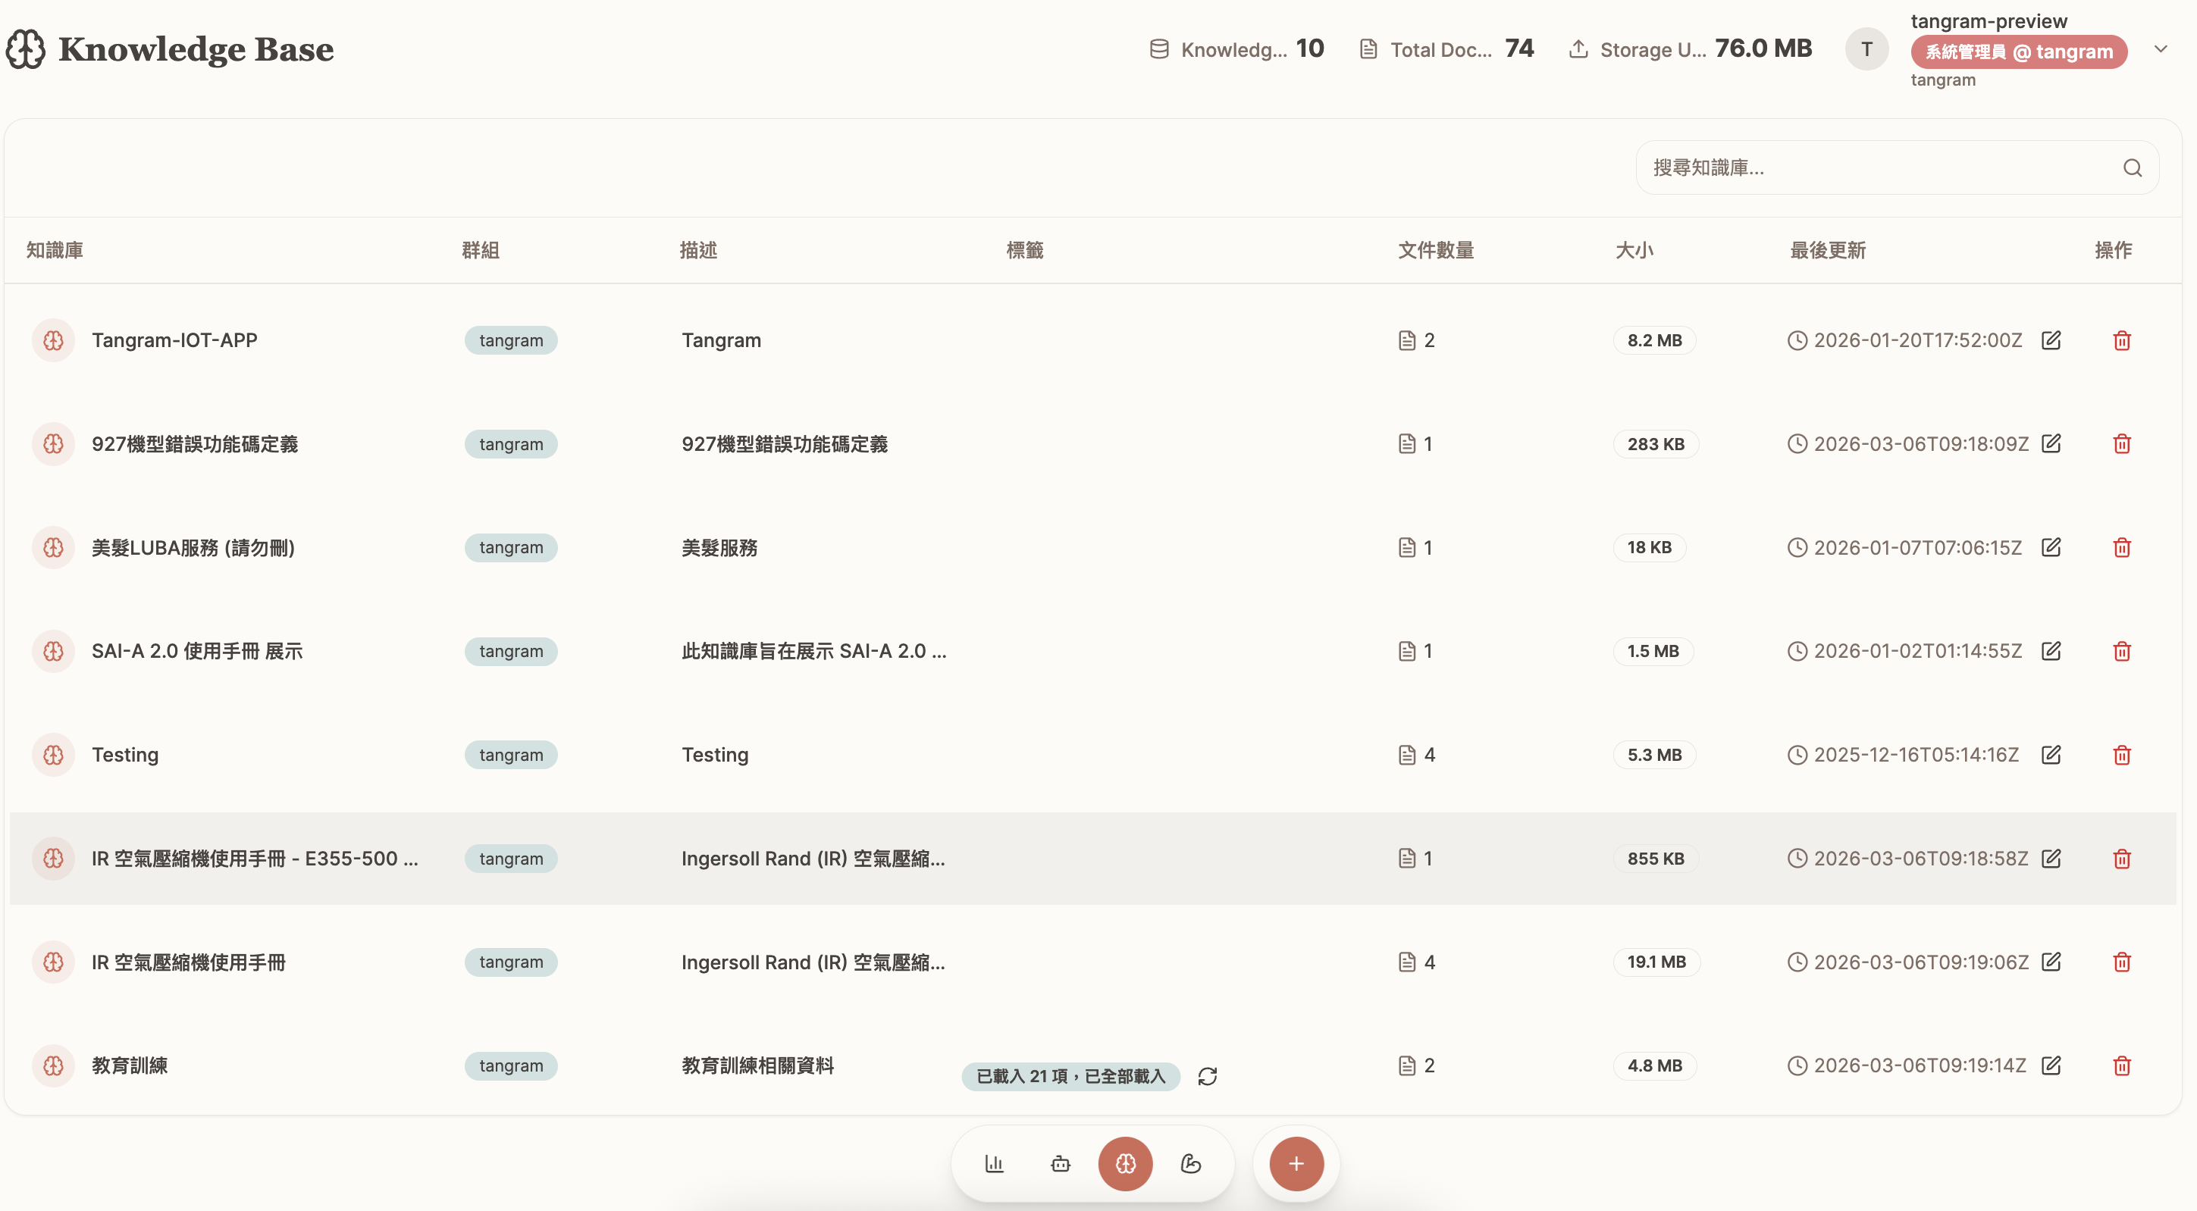Image resolution: width=2197 pixels, height=1211 pixels.
Task: Click the tangram group tag on Testing row
Action: 511,755
